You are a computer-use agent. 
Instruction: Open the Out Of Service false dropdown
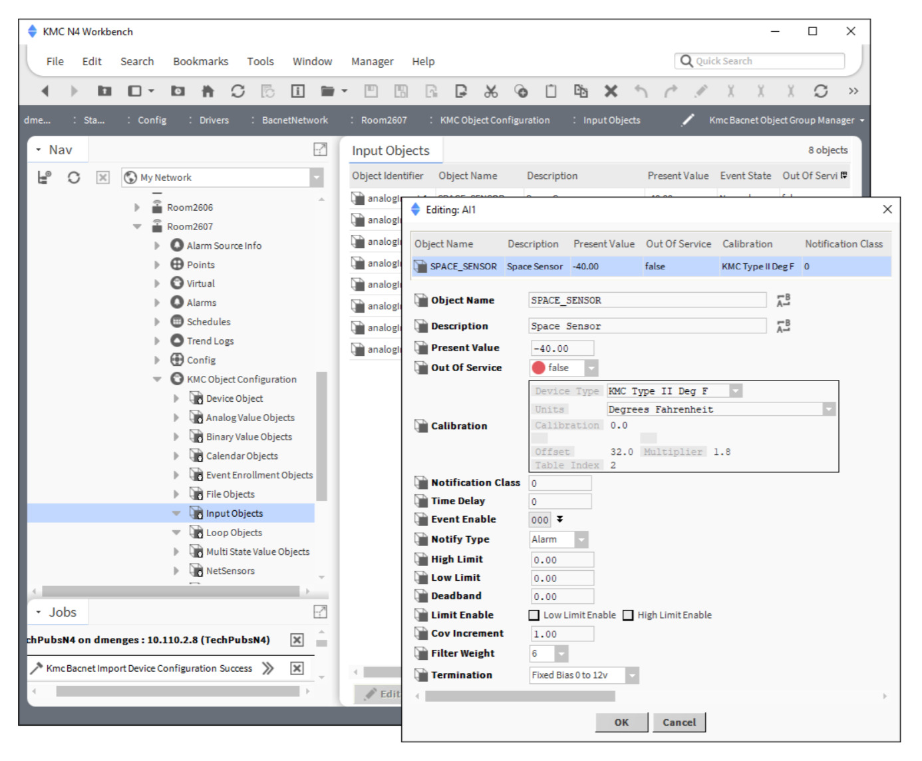click(591, 368)
